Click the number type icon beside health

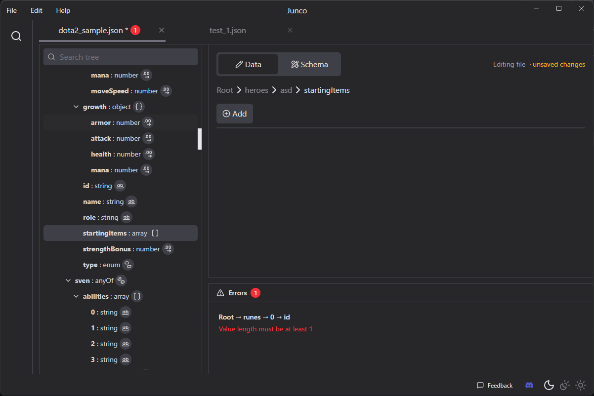(149, 154)
